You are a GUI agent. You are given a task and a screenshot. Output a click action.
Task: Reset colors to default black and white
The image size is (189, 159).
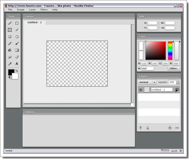tap(10, 78)
